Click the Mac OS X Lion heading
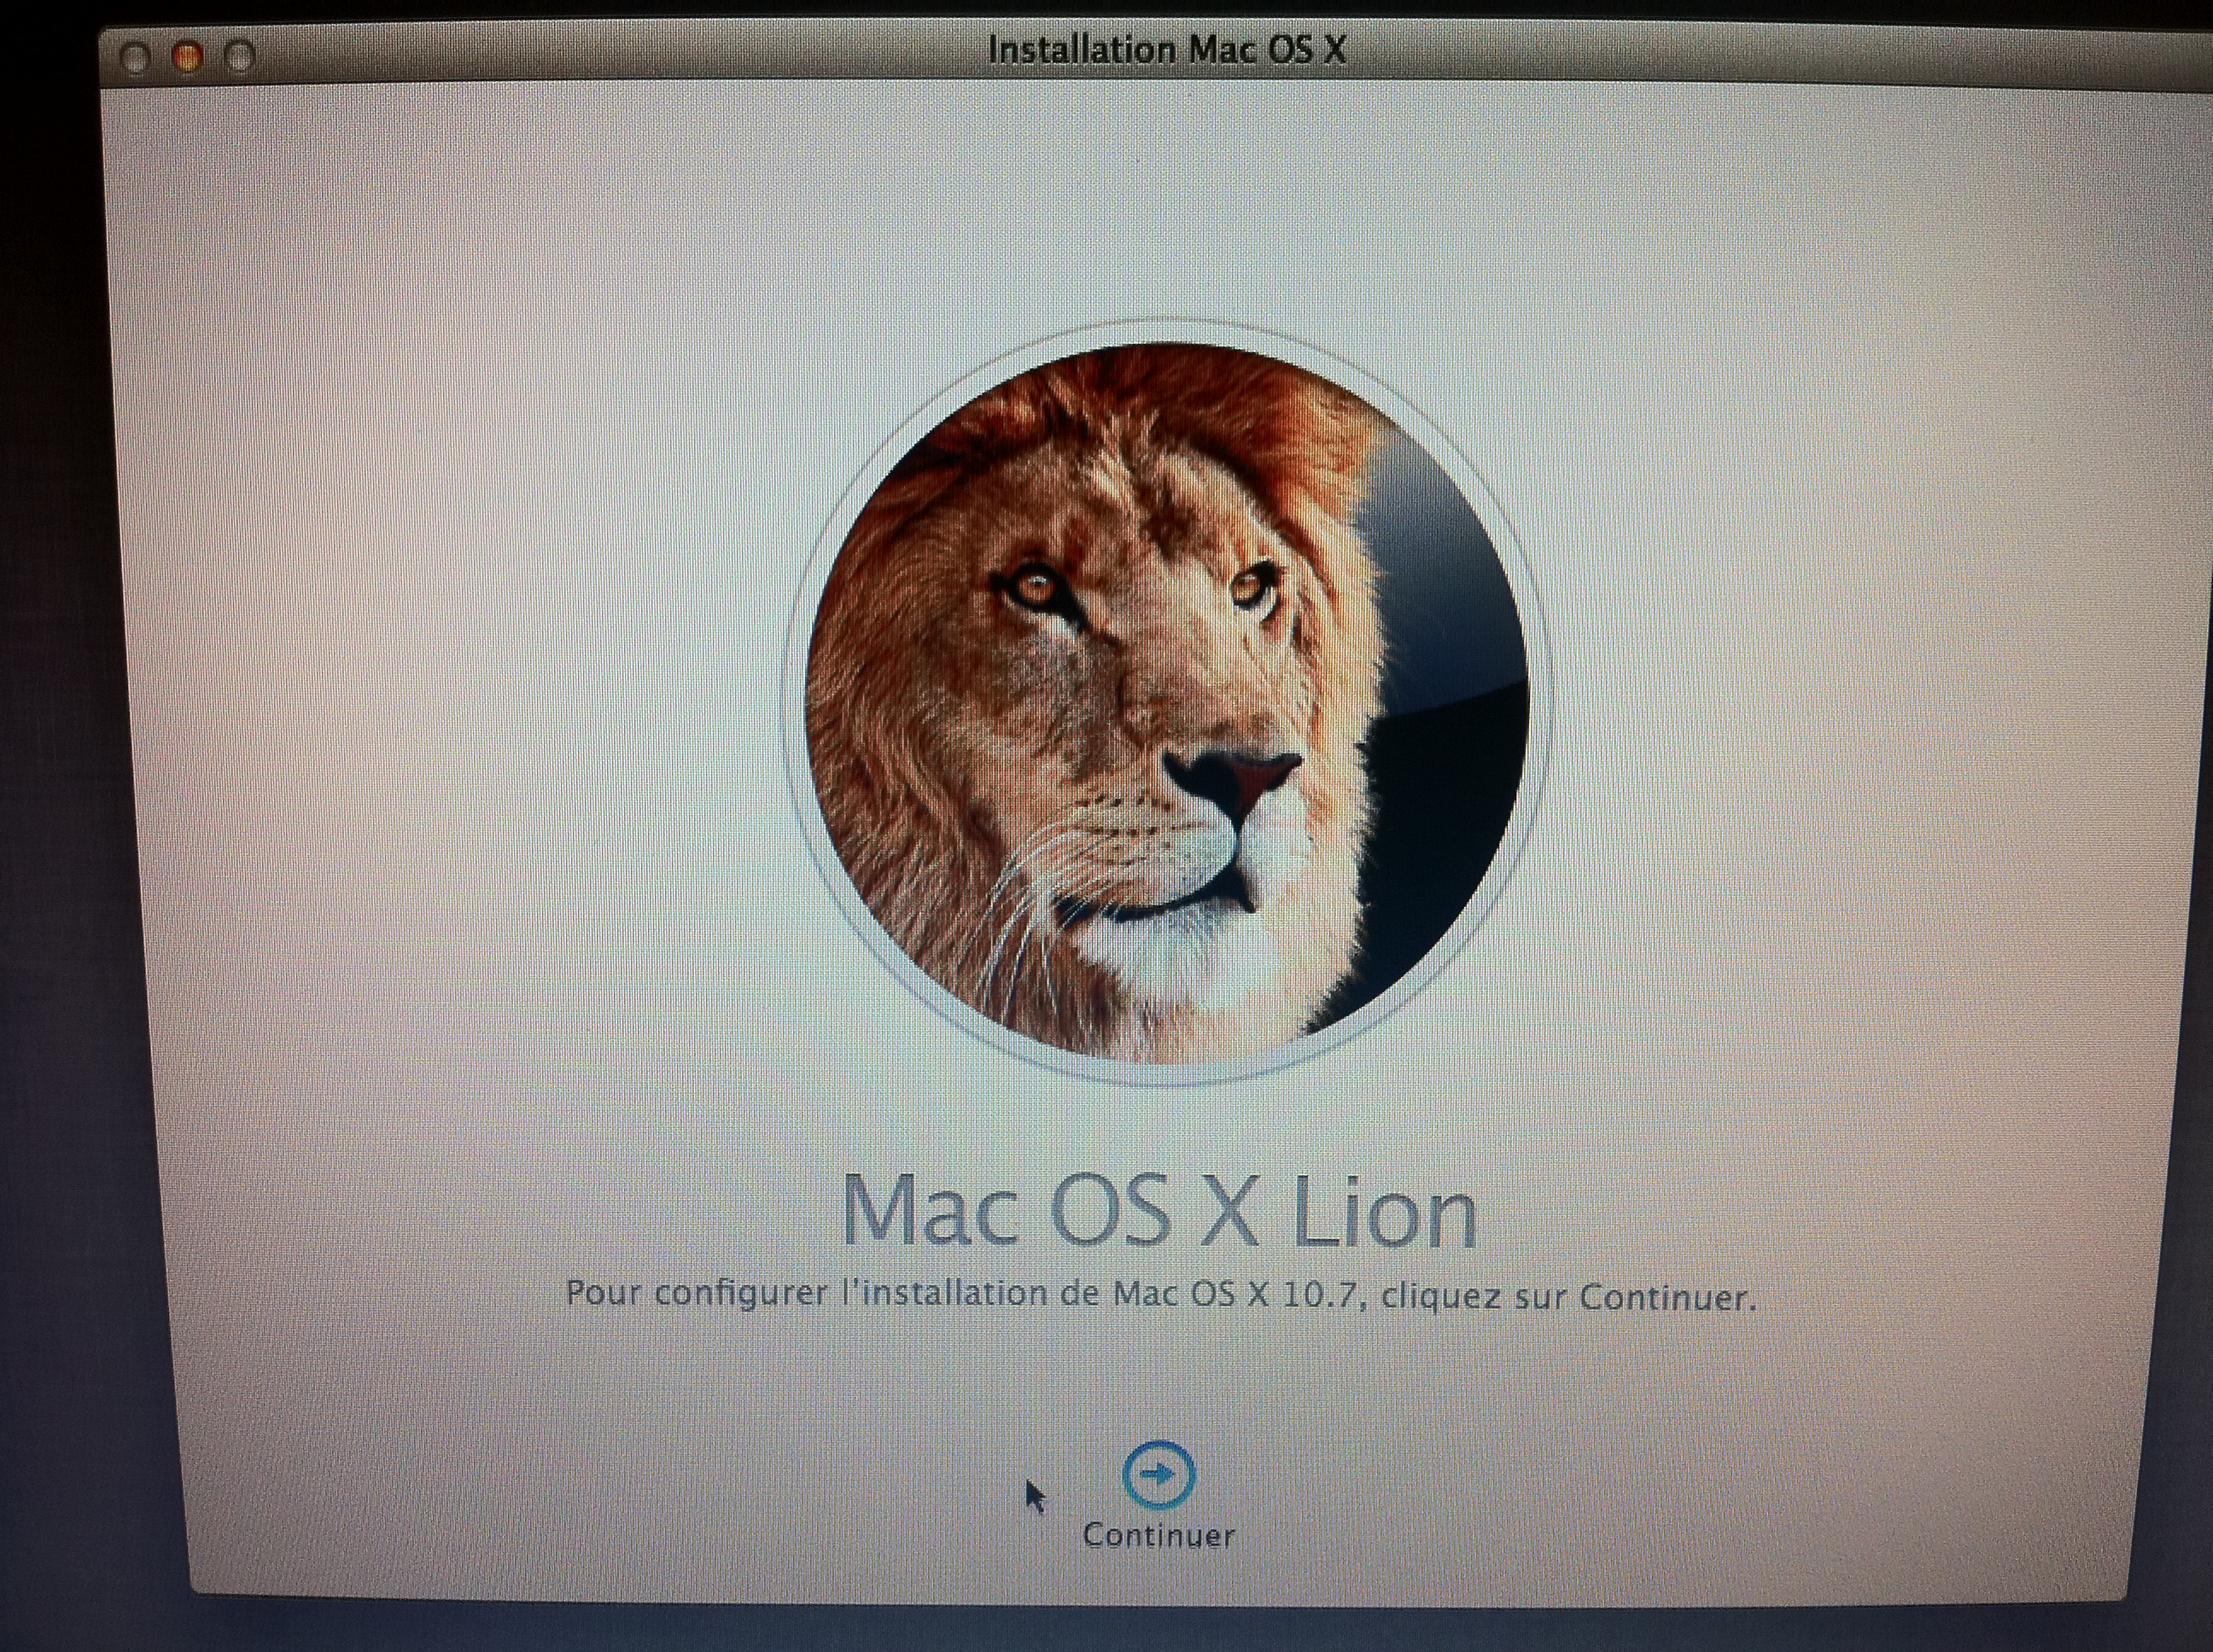 [x=1159, y=1212]
